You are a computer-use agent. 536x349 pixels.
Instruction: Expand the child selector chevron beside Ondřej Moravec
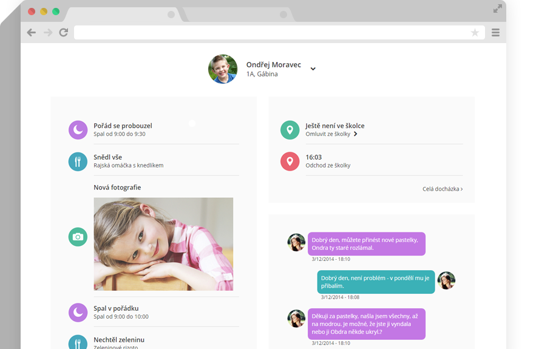[313, 69]
